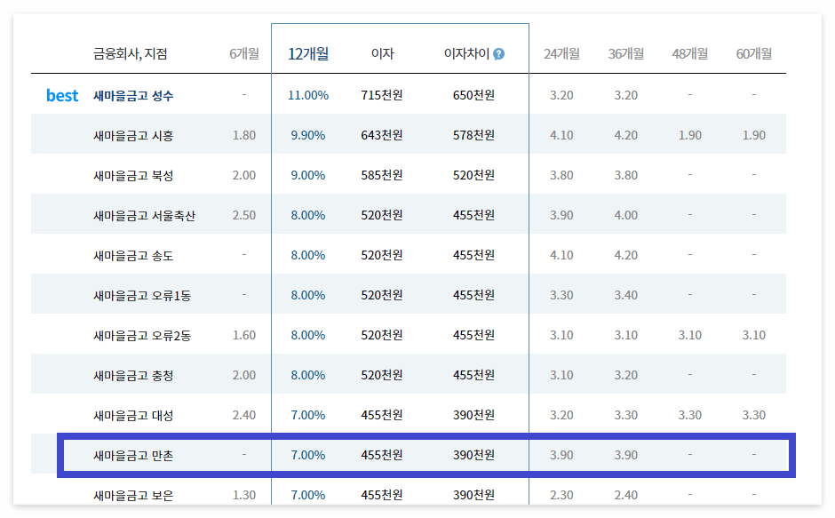835x518 pixels.
Task: Click the 3.30 48-month rate for 대성
Action: pyautogui.click(x=689, y=415)
